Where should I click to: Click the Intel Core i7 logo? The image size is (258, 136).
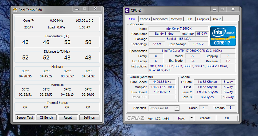[x=223, y=36]
